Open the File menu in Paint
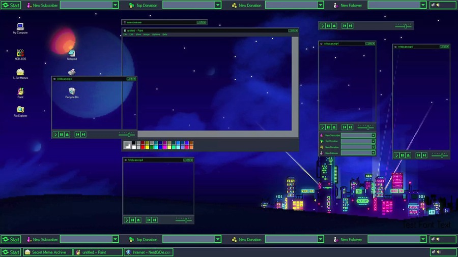The height and width of the screenshot is (257, 458). coord(125,35)
